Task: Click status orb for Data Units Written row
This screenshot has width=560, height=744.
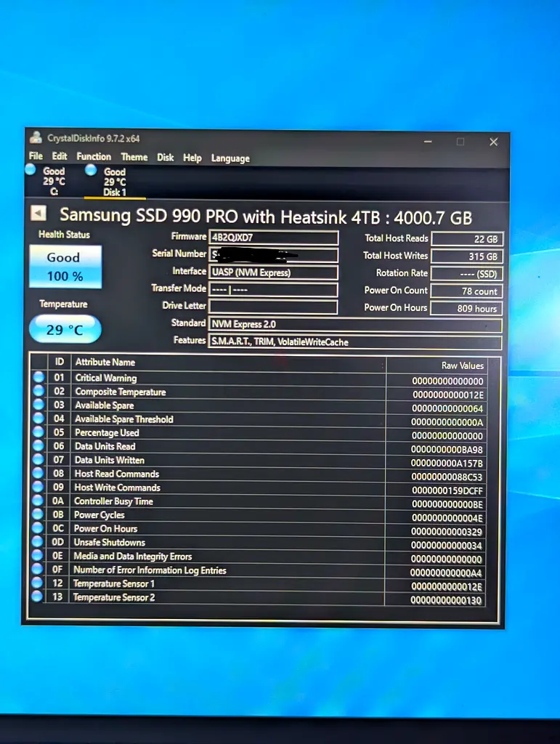Action: pos(38,459)
